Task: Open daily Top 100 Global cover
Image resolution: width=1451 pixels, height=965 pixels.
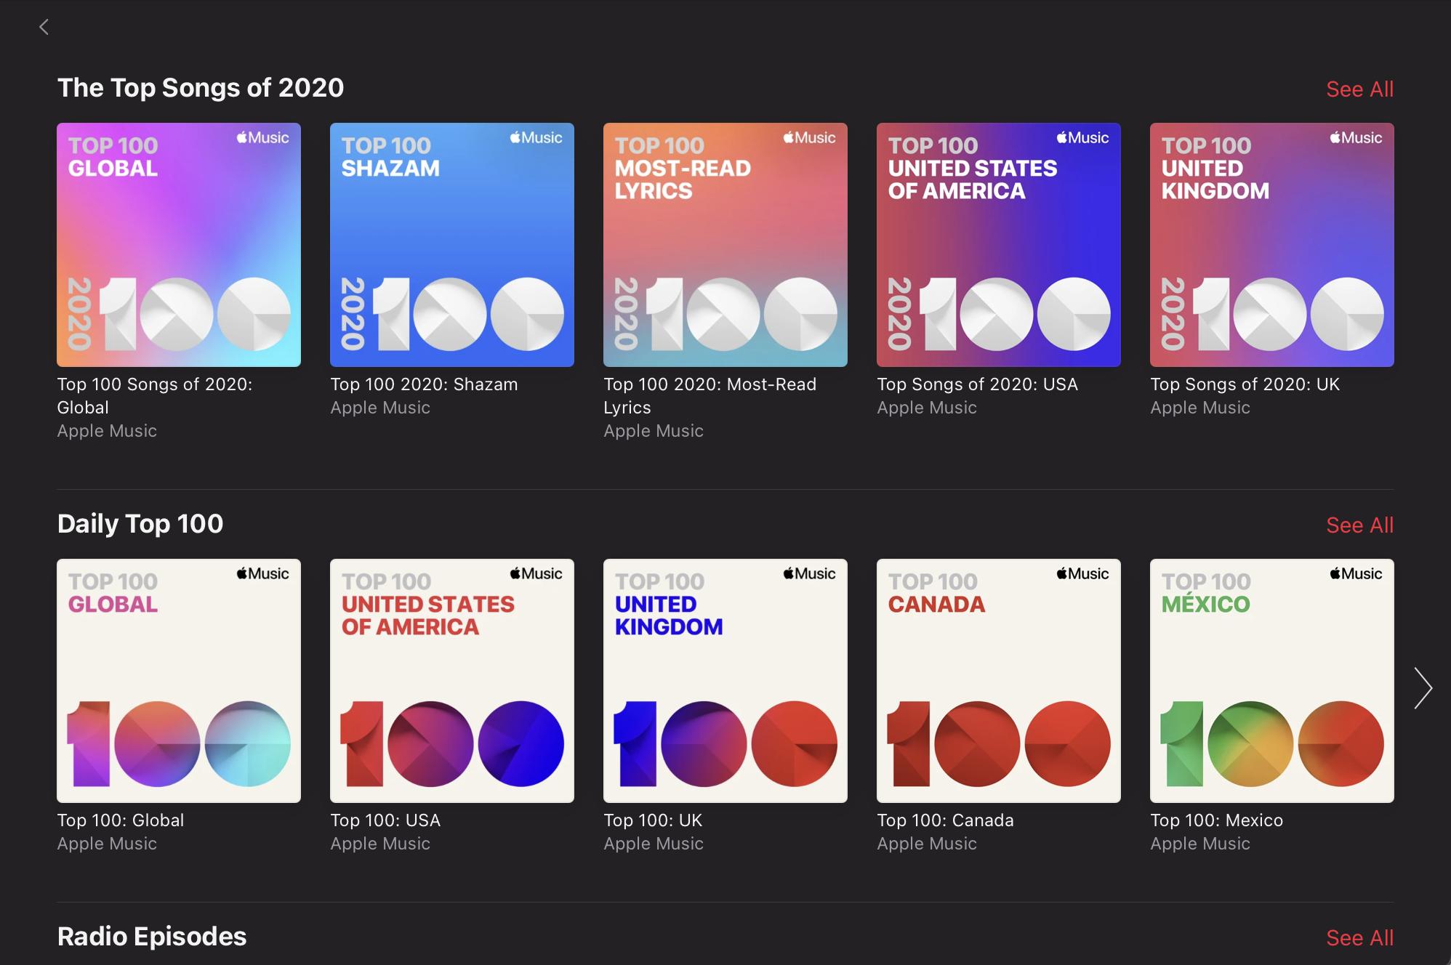Action: (179, 681)
